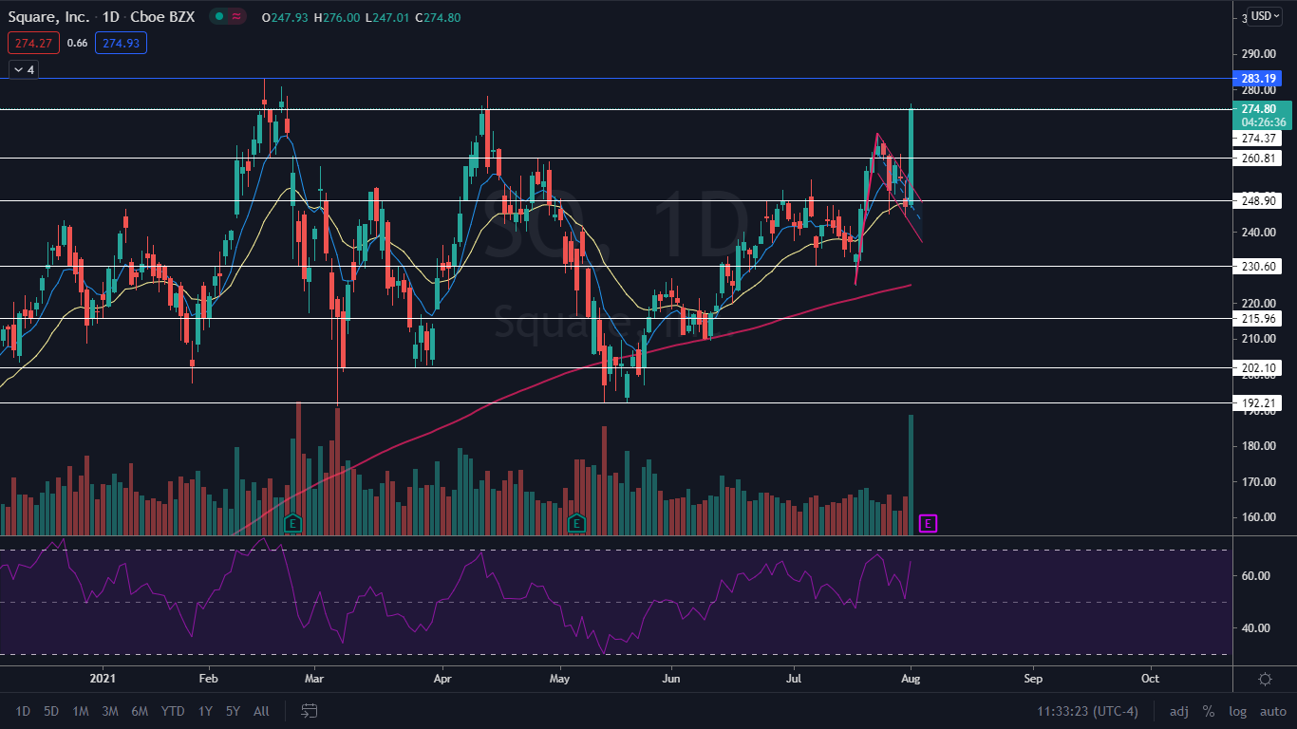Toggle adjusted data with adj
Screen dimensions: 1297x729
[1178, 711]
